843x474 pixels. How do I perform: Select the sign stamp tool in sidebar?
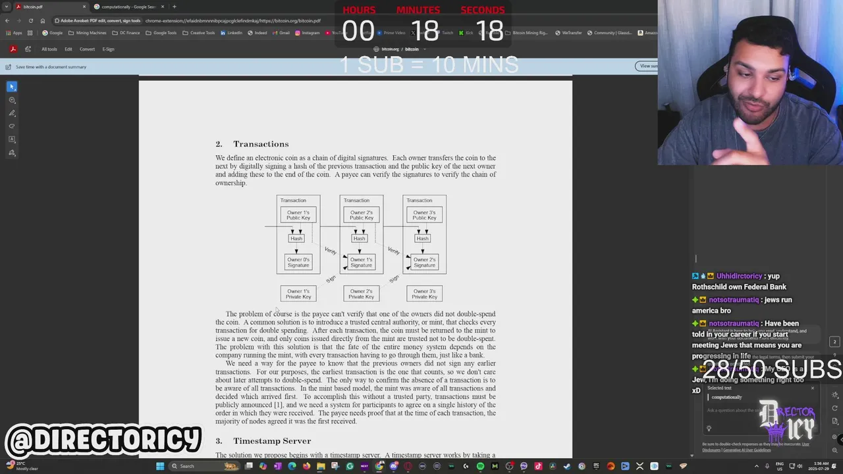12,153
